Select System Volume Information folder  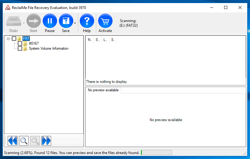(49, 48)
